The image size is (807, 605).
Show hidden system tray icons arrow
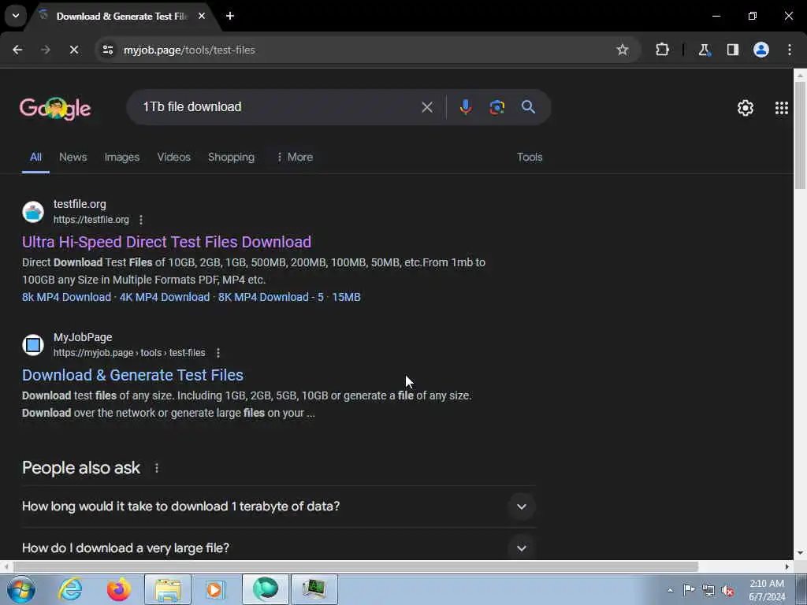click(670, 590)
